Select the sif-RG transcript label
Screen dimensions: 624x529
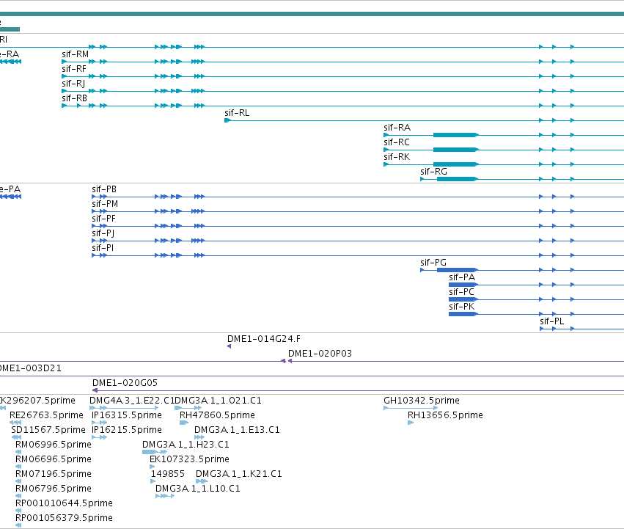click(x=434, y=172)
